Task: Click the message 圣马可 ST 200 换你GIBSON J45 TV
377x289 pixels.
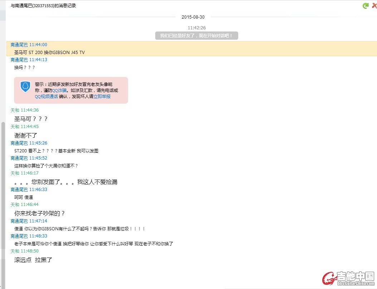Action: [x=49, y=53]
